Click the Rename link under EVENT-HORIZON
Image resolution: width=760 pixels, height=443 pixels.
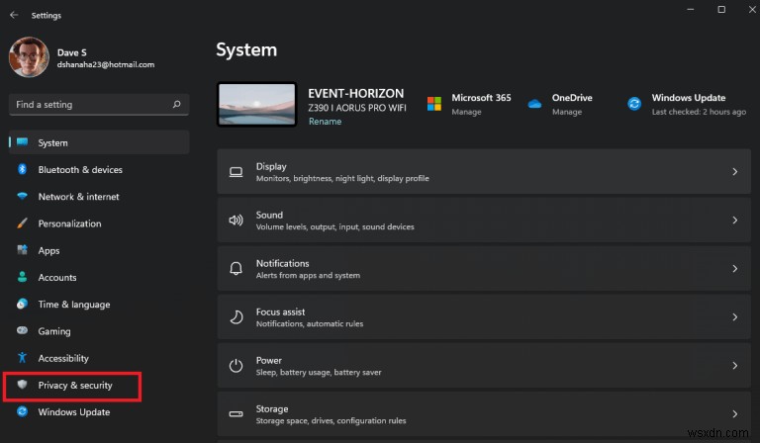(325, 122)
